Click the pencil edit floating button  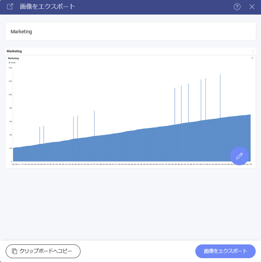click(x=239, y=156)
